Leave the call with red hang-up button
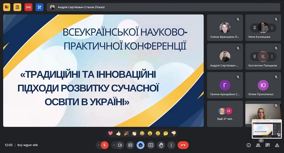 point(183,145)
